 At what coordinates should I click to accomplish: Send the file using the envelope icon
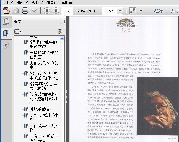pos(34,11)
